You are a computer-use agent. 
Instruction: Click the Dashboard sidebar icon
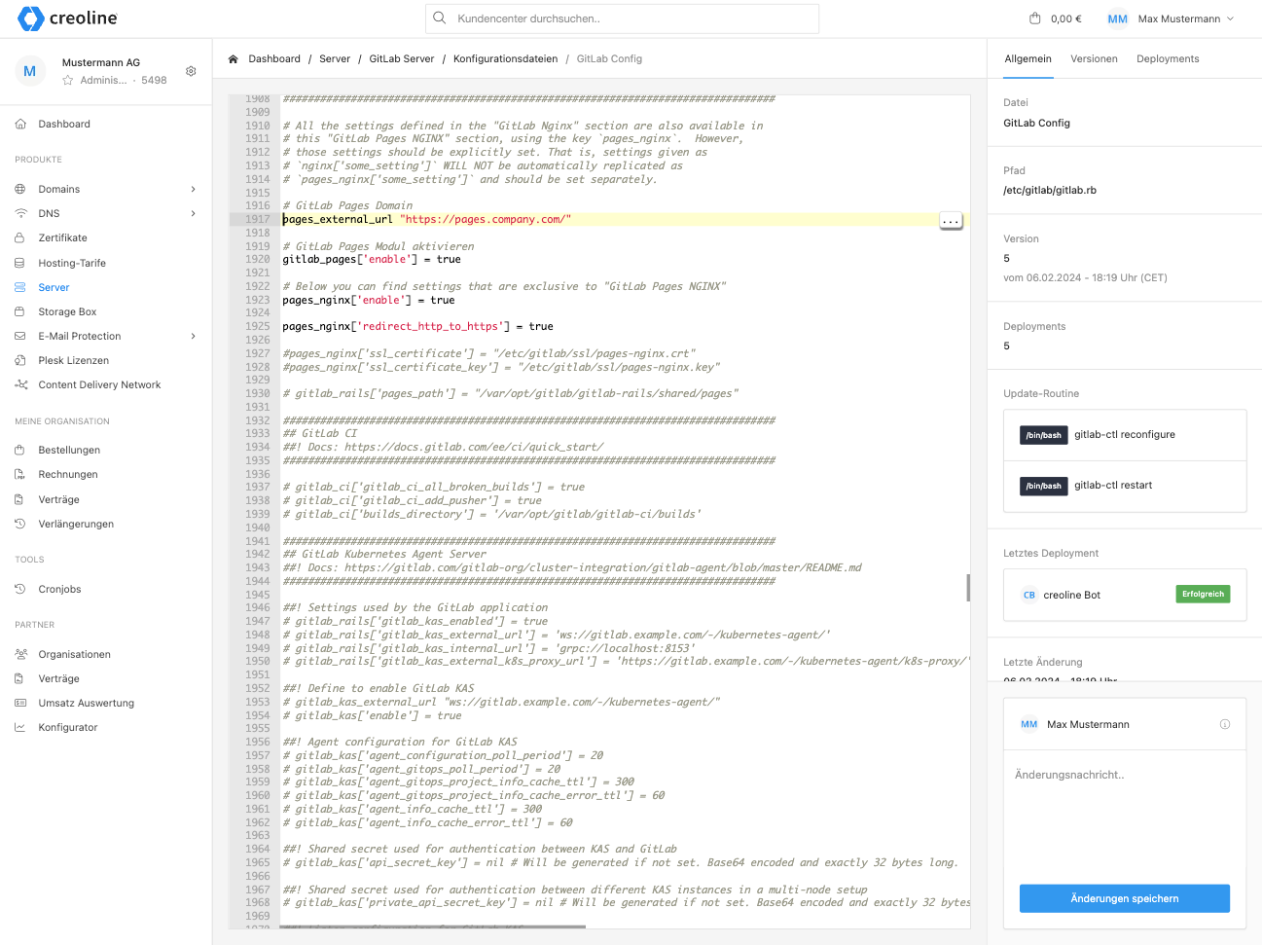[20, 124]
